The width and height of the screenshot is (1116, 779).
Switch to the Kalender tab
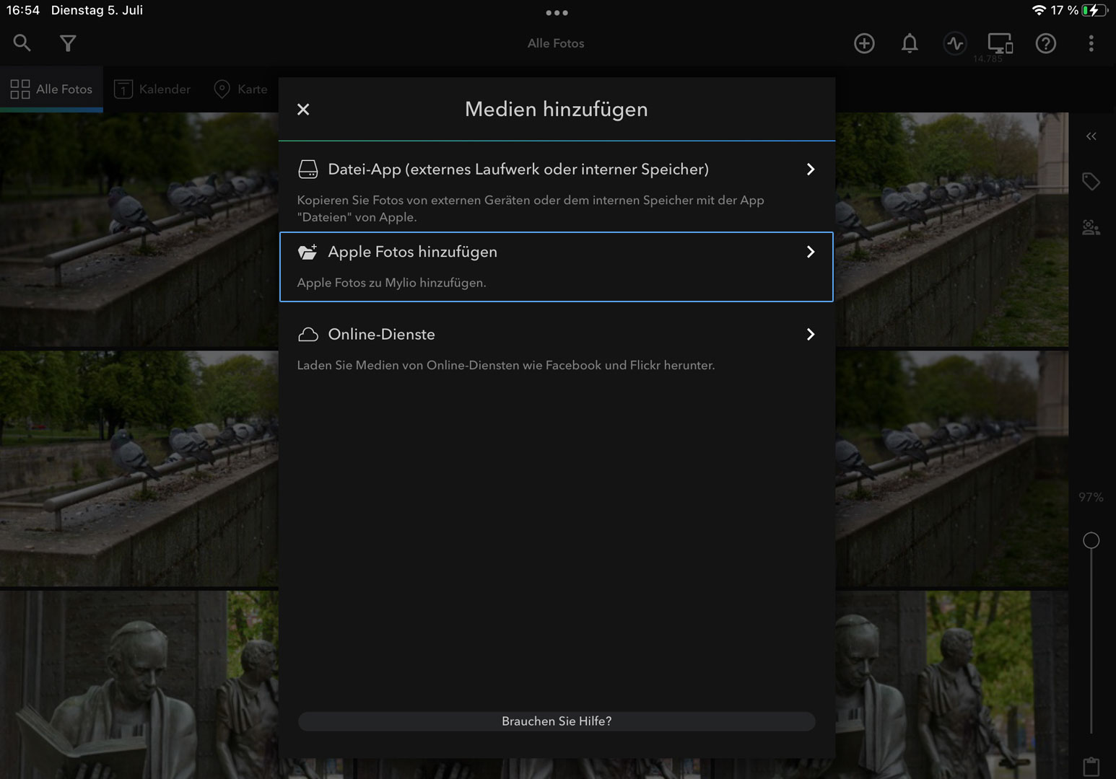point(153,89)
